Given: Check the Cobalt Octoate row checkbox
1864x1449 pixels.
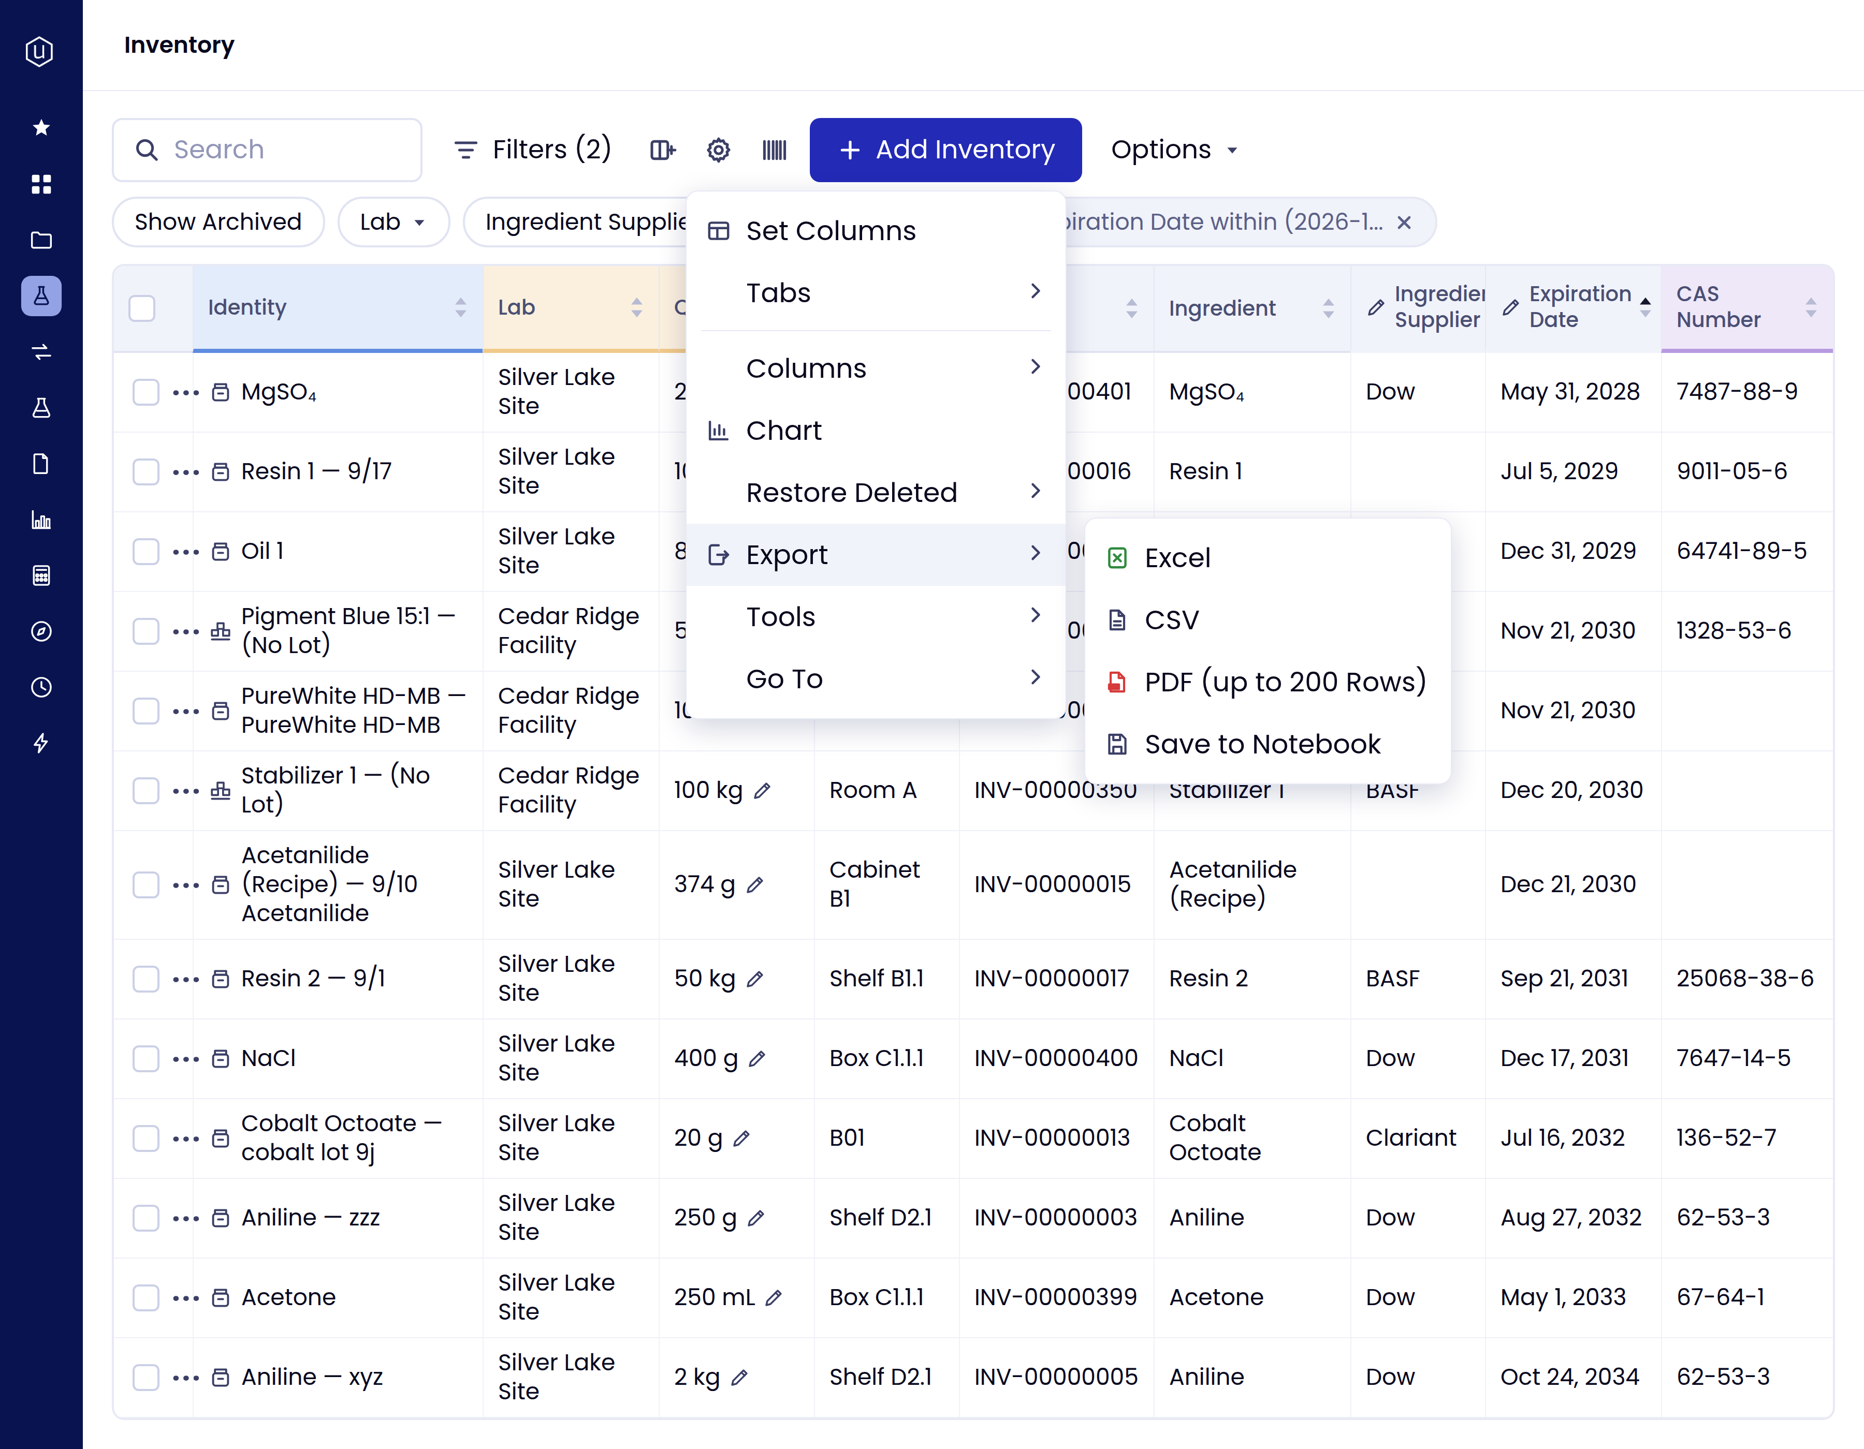Looking at the screenshot, I should pos(146,1137).
